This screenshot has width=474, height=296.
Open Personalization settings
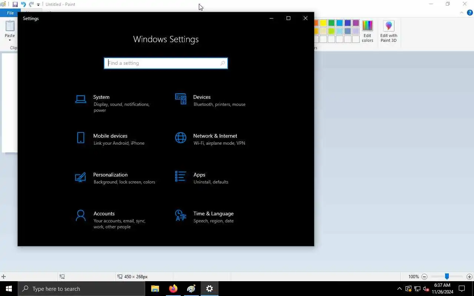click(116, 178)
